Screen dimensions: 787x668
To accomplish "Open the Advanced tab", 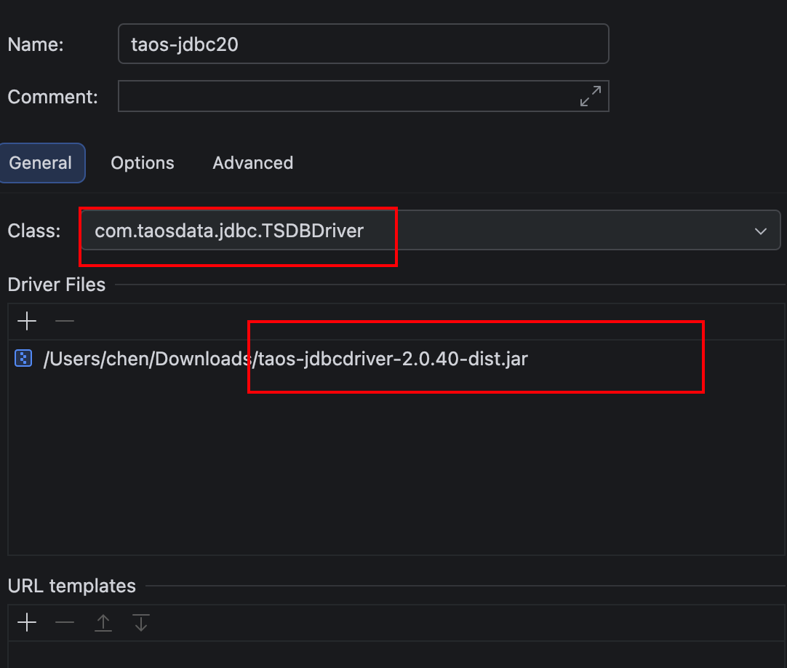I will pyautogui.click(x=252, y=163).
